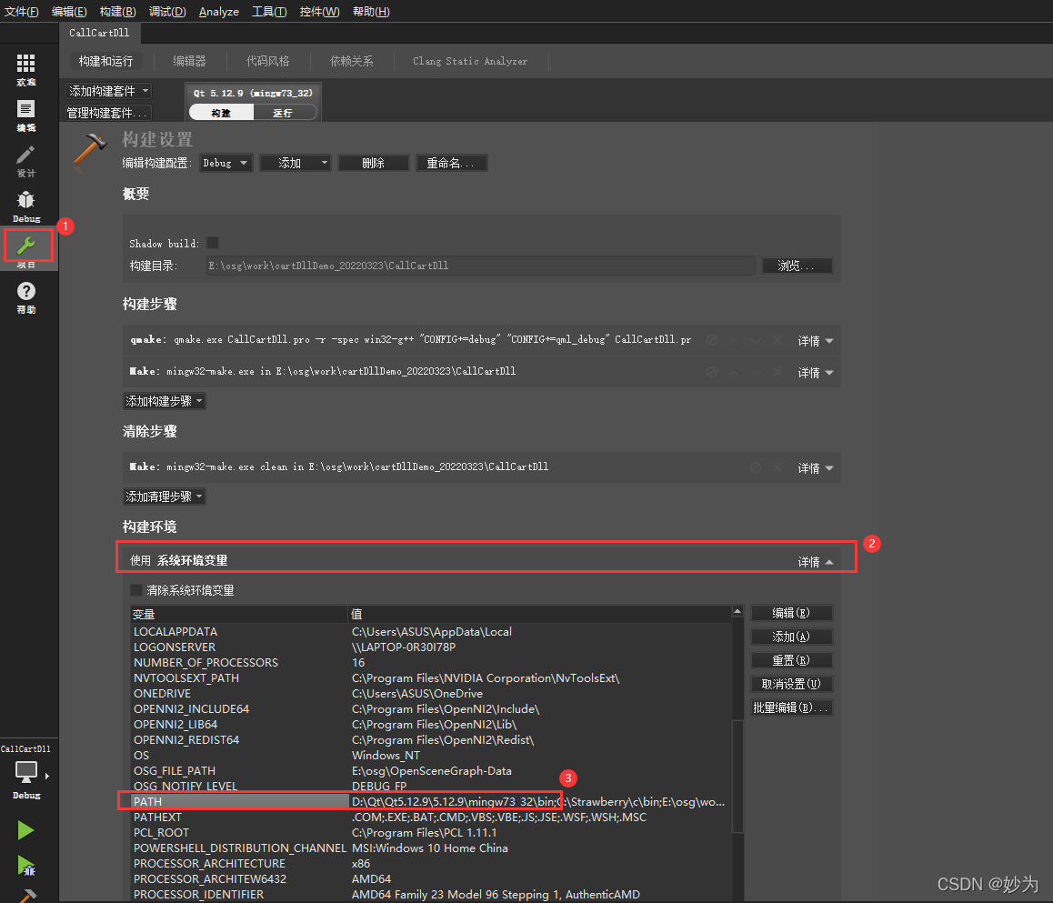The width and height of the screenshot is (1053, 903).
Task: Open the 工具(T) menu
Action: [x=268, y=12]
